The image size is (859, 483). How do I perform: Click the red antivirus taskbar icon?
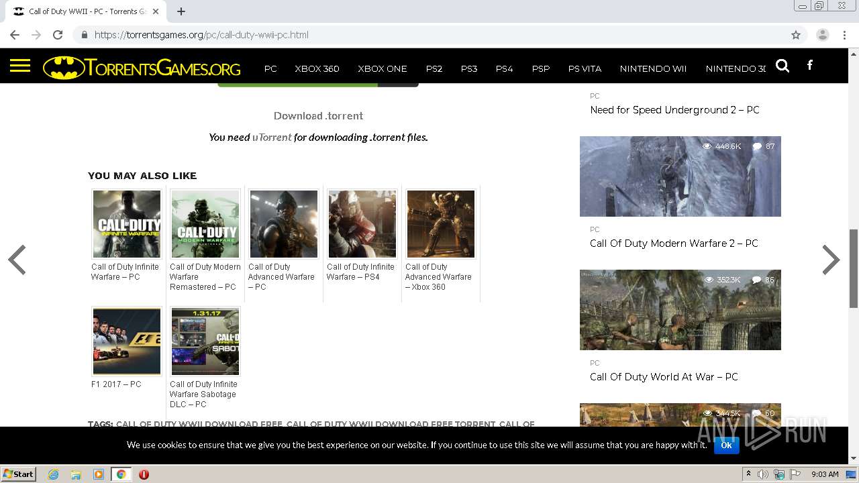tap(144, 474)
